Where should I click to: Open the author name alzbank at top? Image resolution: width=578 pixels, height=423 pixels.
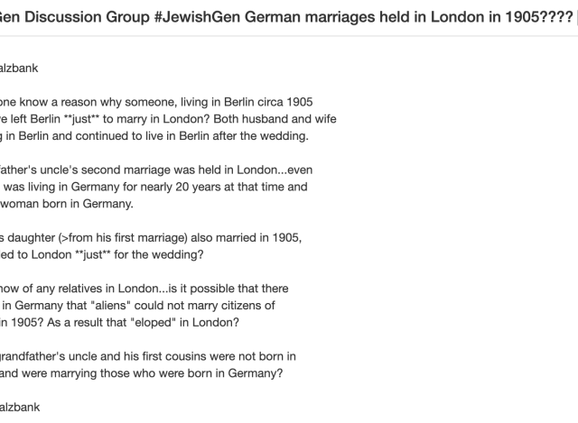coord(19,69)
